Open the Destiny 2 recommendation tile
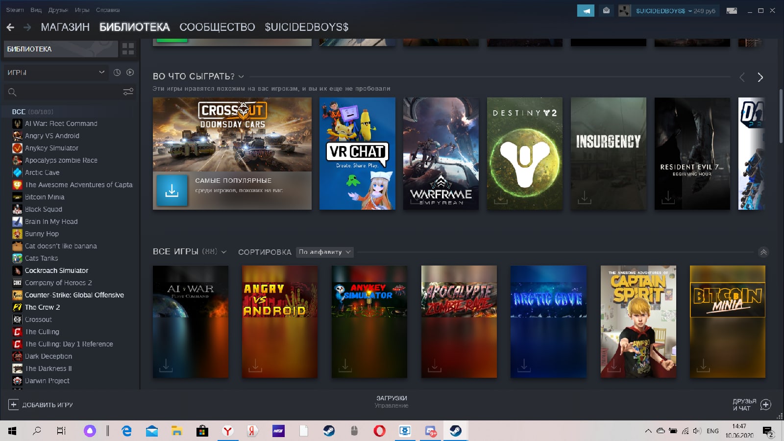Viewport: 784px width, 441px height. (525, 153)
